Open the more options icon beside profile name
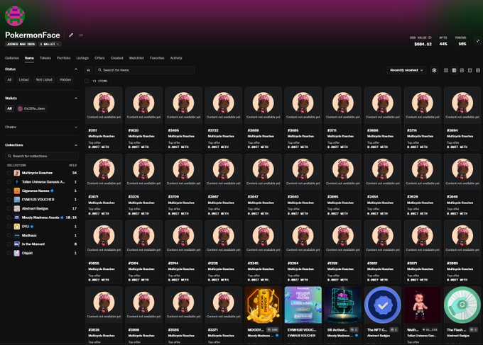 [x=81, y=35]
